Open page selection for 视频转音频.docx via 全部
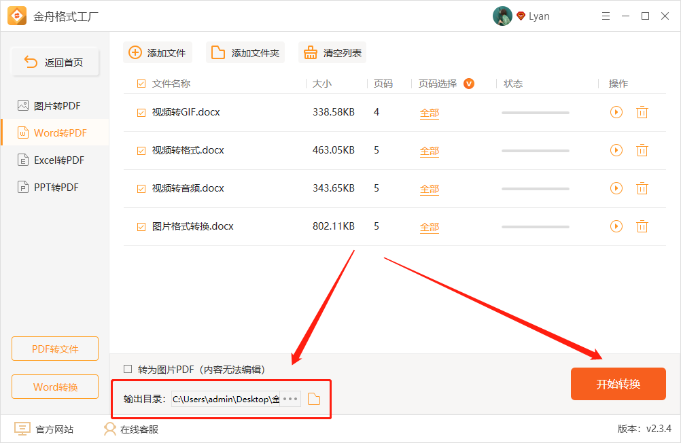 click(x=429, y=188)
